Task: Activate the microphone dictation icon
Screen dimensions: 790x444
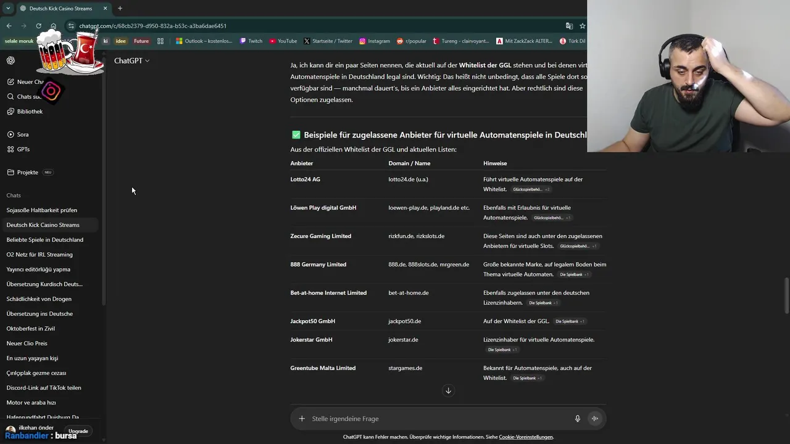Action: (x=578, y=419)
